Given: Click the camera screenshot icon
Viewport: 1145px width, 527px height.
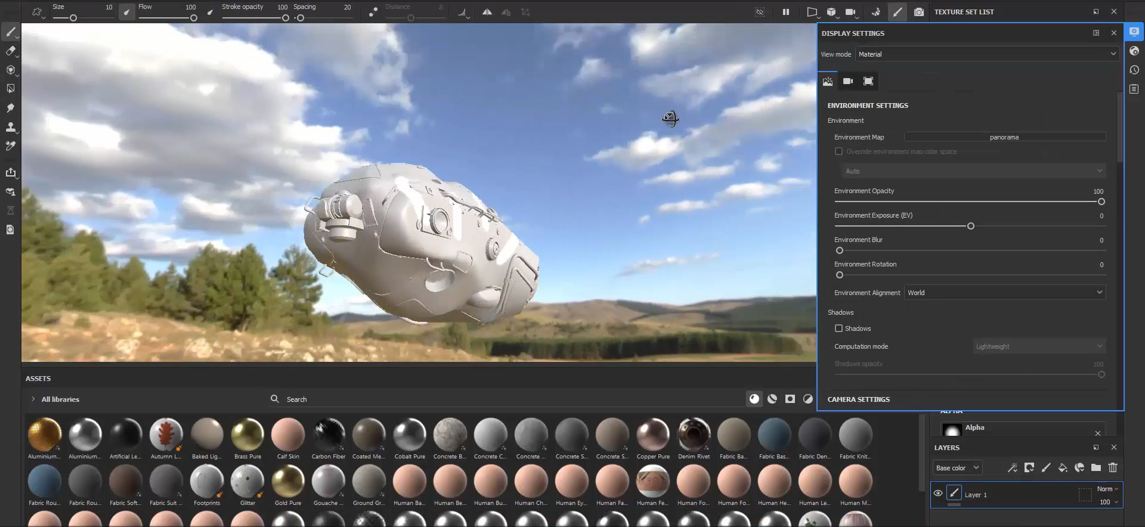Looking at the screenshot, I should tap(919, 12).
